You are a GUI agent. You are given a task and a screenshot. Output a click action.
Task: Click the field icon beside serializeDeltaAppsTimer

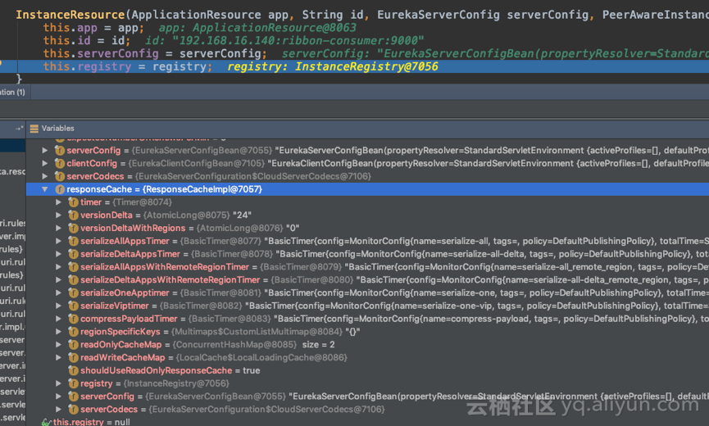pyautogui.click(x=73, y=254)
